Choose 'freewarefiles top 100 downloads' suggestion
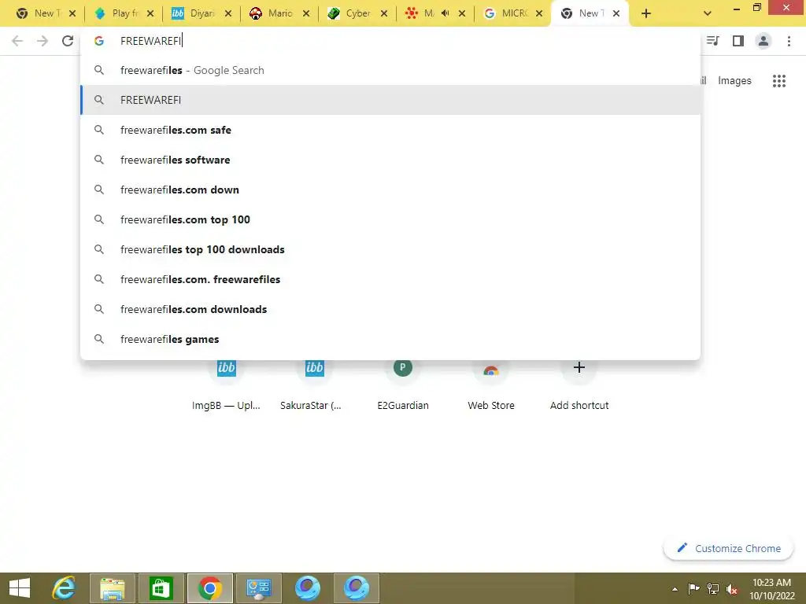This screenshot has width=806, height=604. coord(390,249)
